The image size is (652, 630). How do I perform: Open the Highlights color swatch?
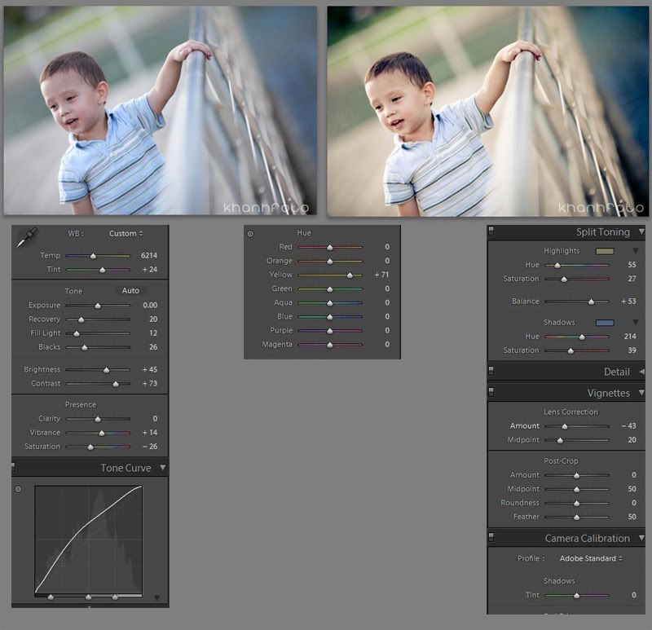point(604,251)
